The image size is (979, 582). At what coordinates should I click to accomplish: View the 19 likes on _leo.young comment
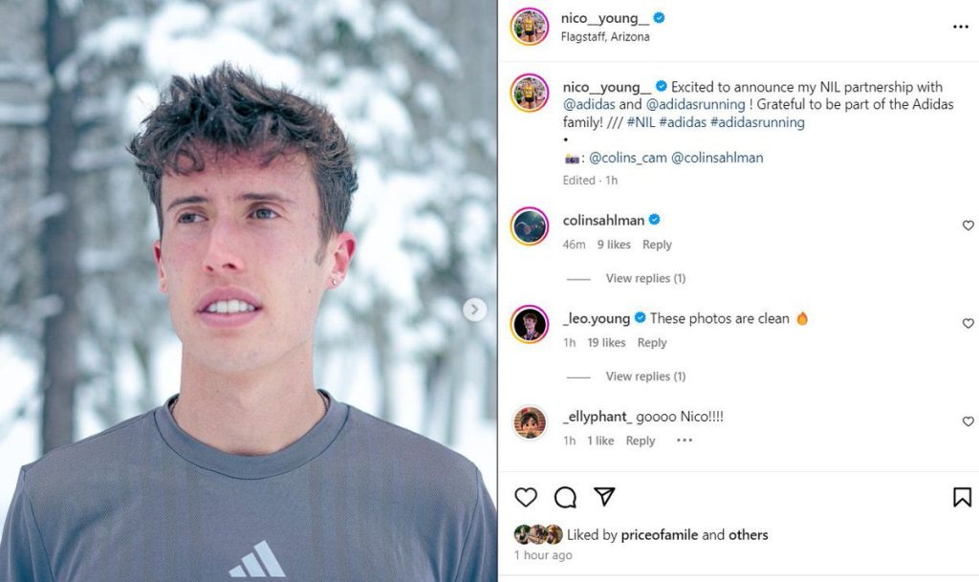(x=606, y=343)
